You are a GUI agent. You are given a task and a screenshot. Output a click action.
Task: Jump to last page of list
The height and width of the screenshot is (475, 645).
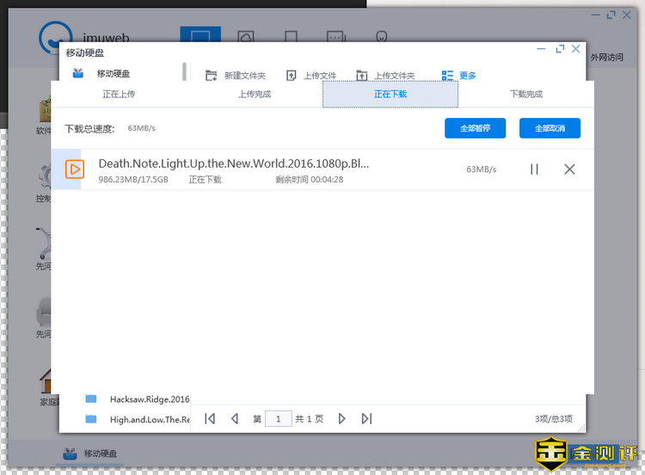pos(366,419)
